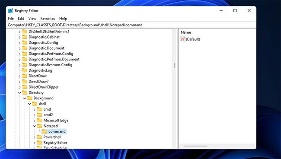Select the Registry Editor key folder icon
The height and width of the screenshot is (159, 281).
(39, 143)
